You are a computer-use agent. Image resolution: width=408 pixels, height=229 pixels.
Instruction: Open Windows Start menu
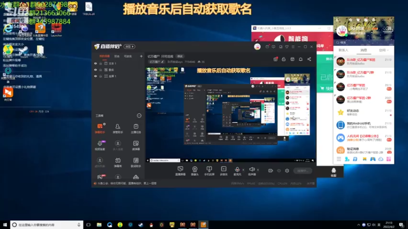click(x=5, y=225)
